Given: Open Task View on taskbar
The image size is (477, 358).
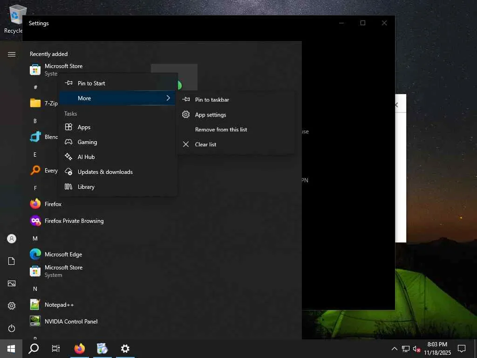Looking at the screenshot, I should [x=56, y=349].
